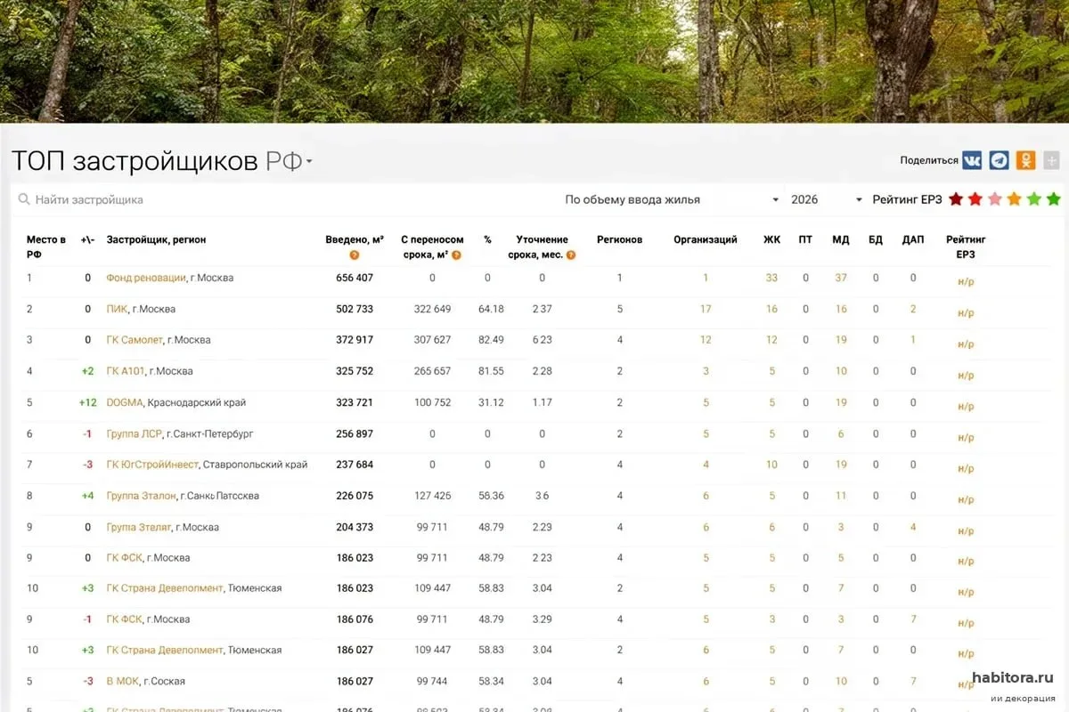1069x712 pixels.
Task: Click organizations count 17 in ПИК row
Action: point(706,309)
